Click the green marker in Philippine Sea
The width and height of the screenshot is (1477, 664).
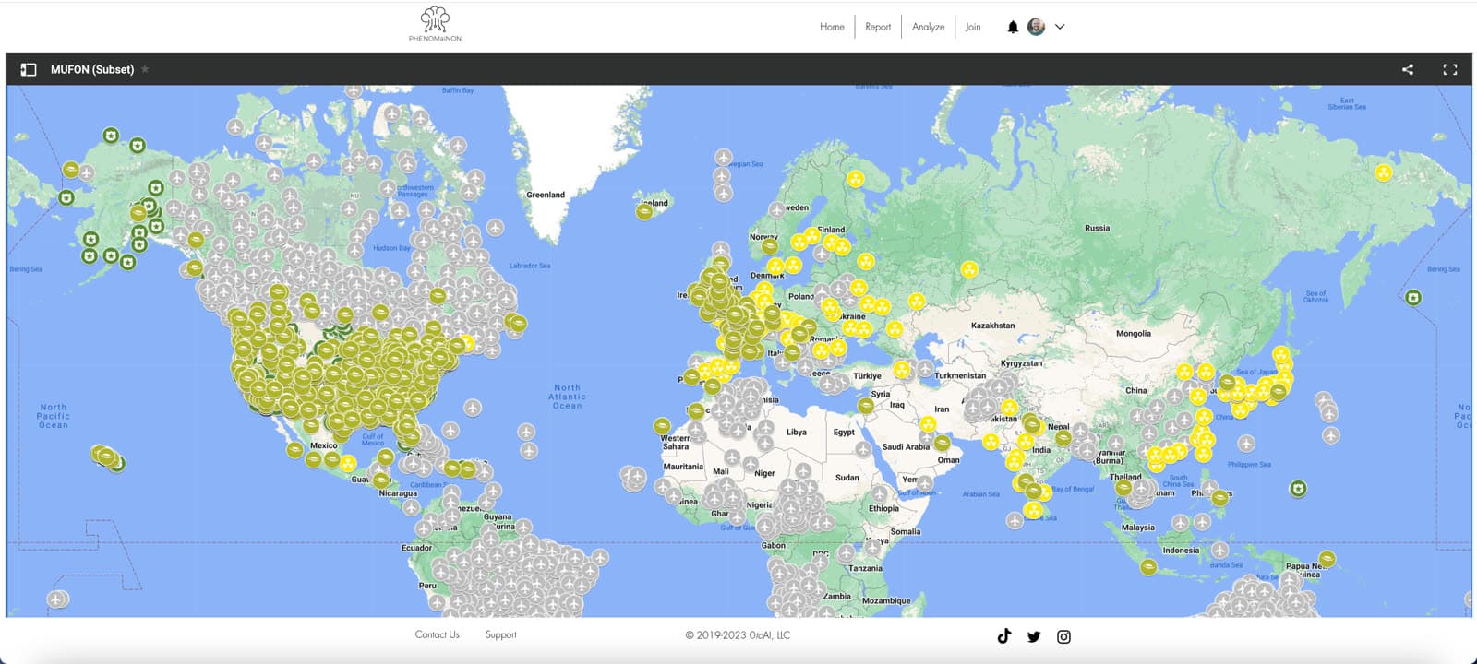[x=1298, y=488]
